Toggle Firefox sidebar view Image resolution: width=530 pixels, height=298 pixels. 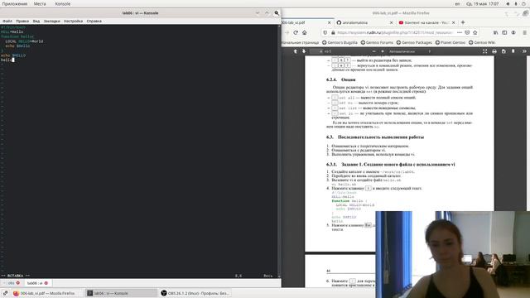[504, 32]
